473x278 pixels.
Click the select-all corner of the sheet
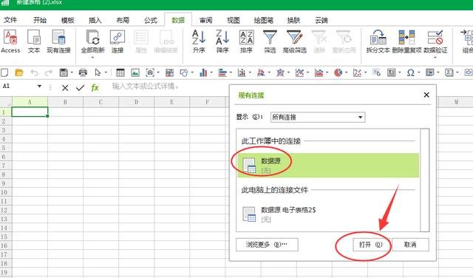(x=6, y=102)
